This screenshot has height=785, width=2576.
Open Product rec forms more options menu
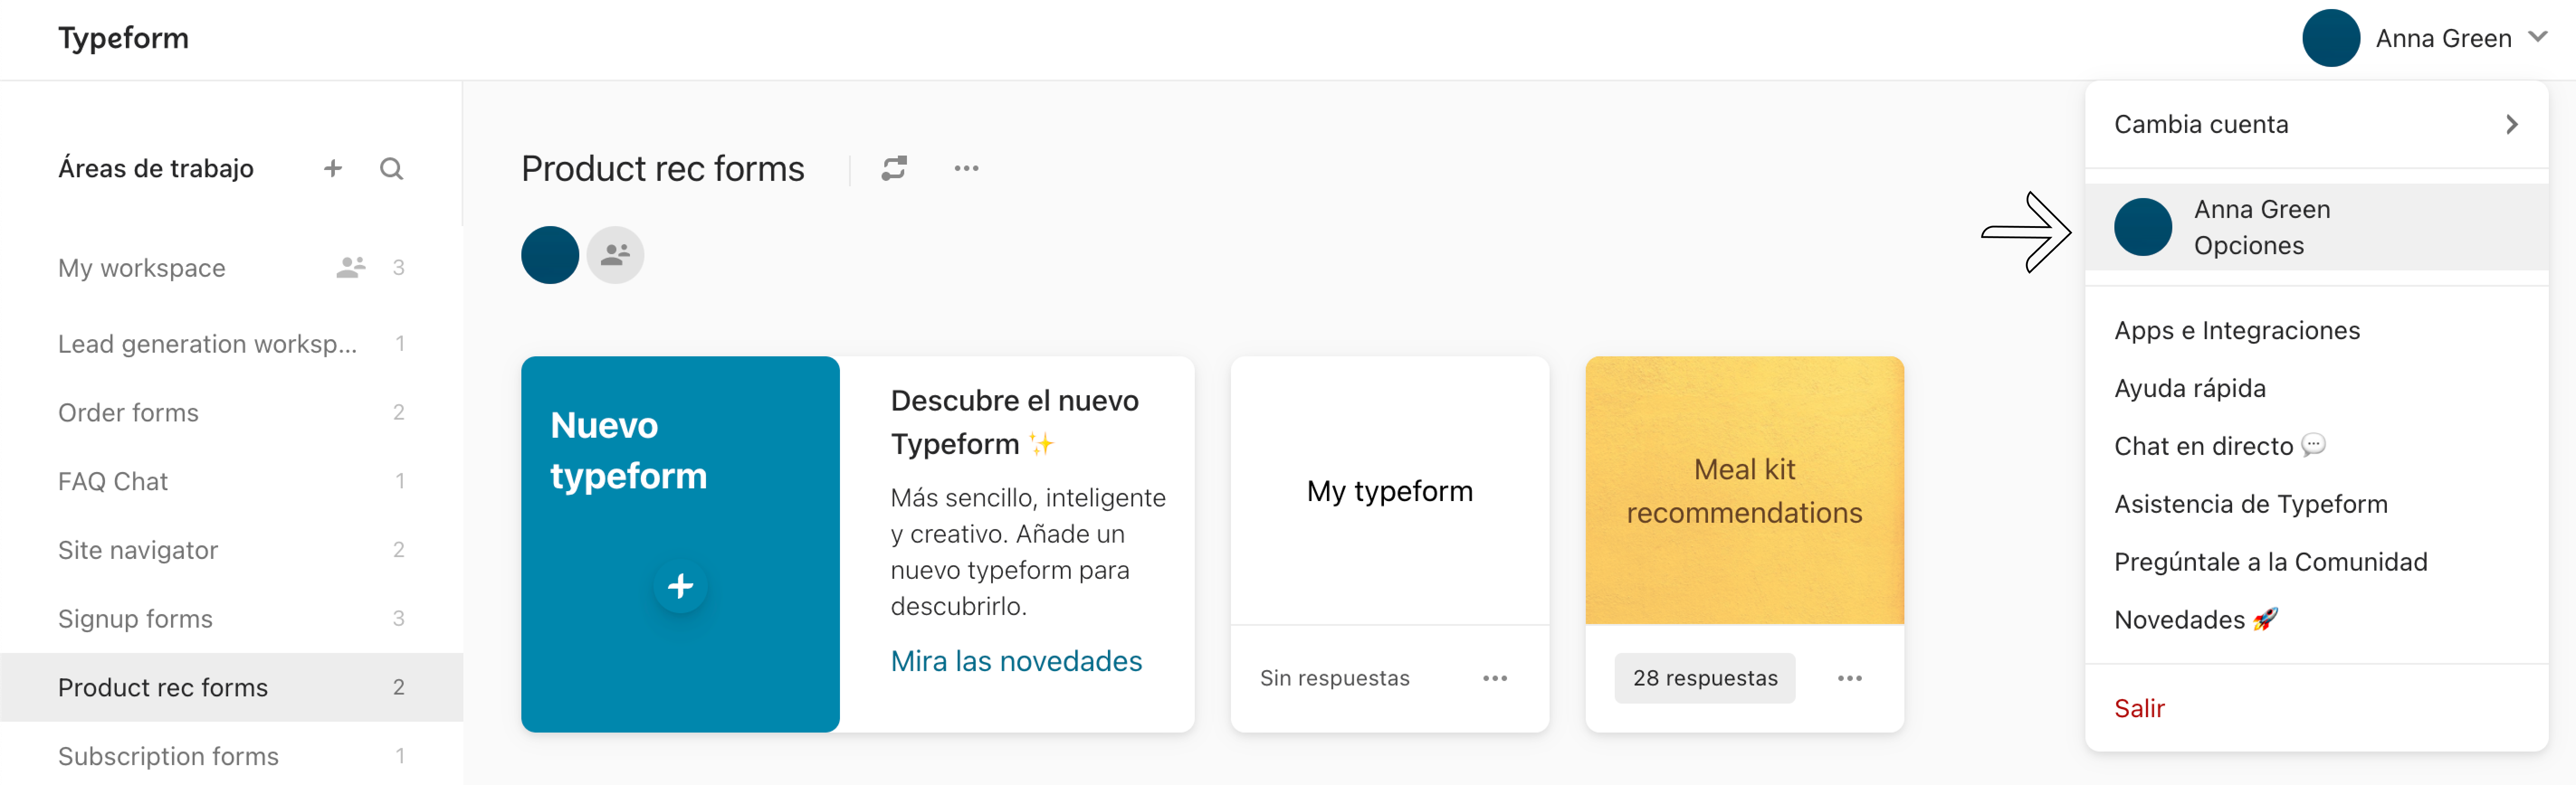[x=966, y=168]
